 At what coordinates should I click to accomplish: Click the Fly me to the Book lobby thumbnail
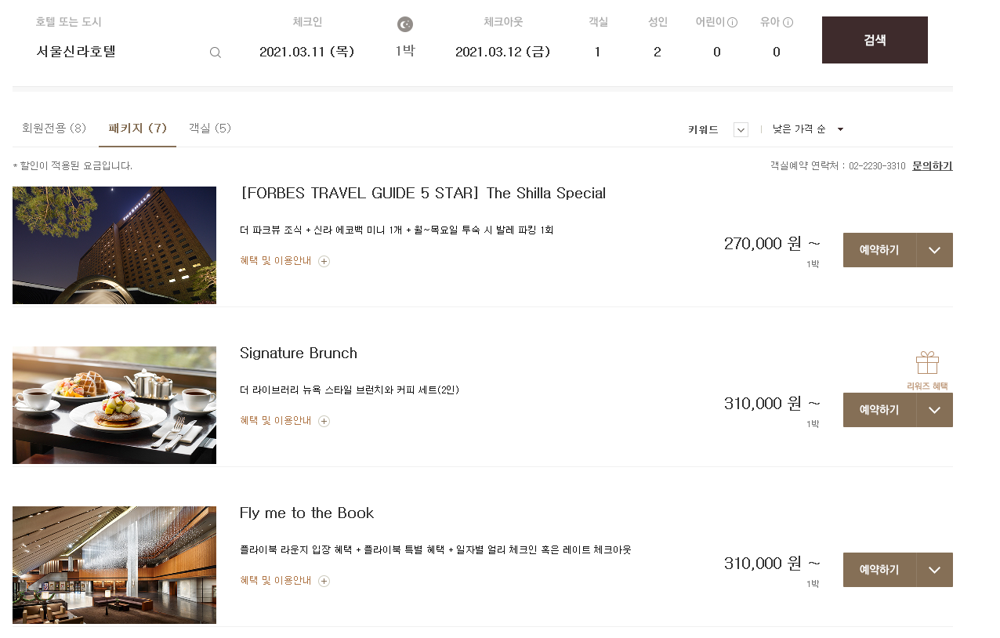click(114, 565)
